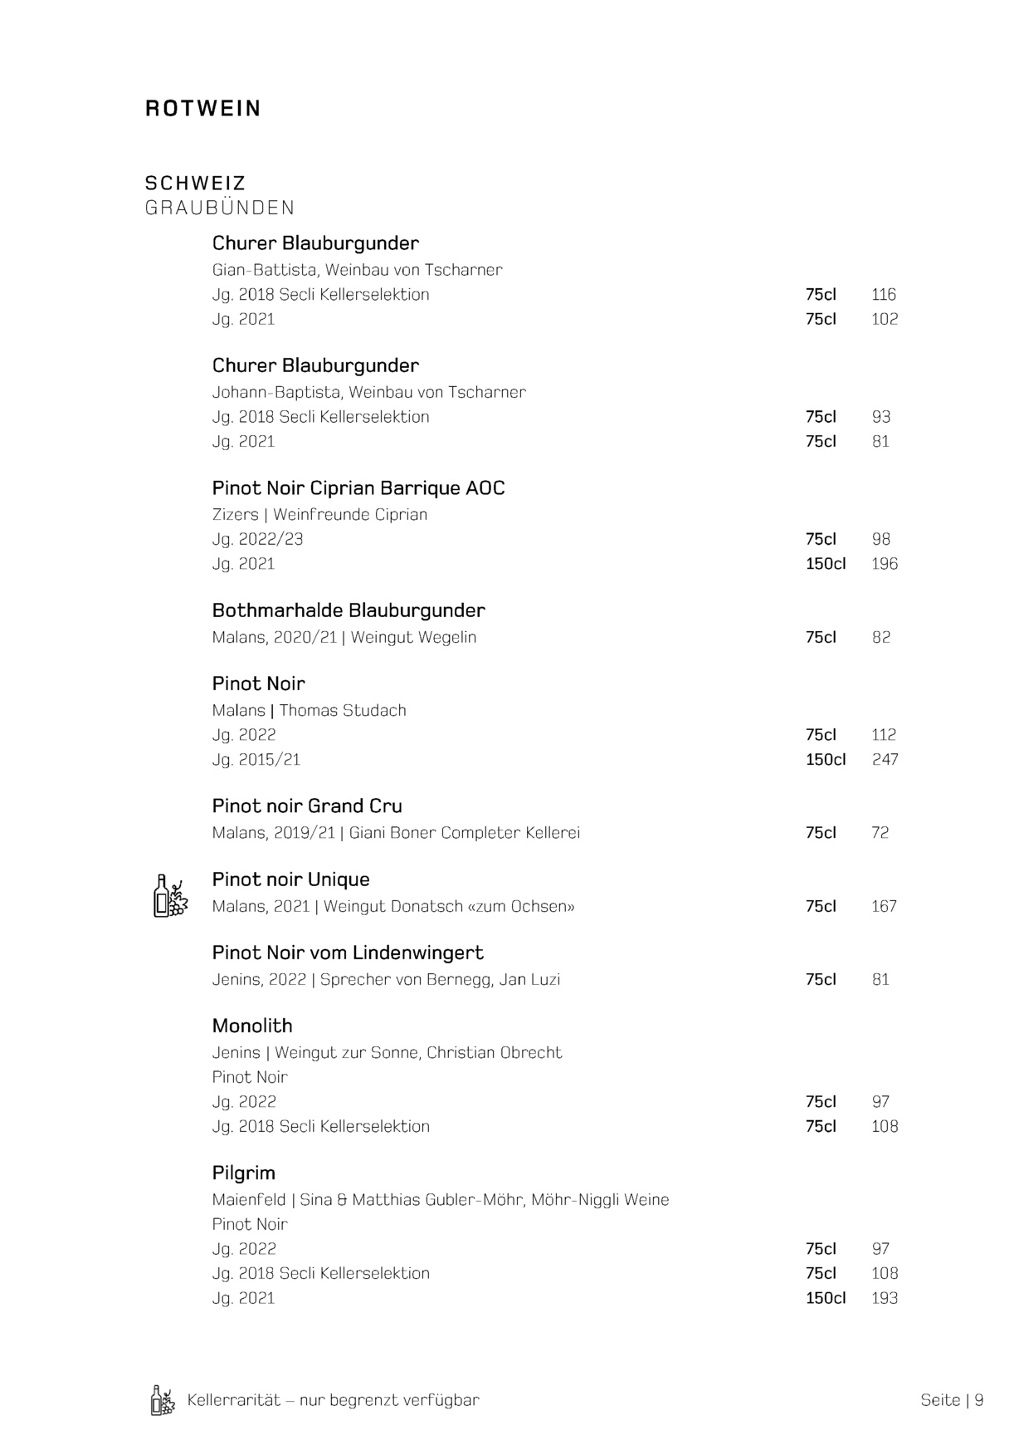Click the Zizers | Weinfreunde Ciprian producer line
The height and width of the screenshot is (1435, 1014).
319,515
